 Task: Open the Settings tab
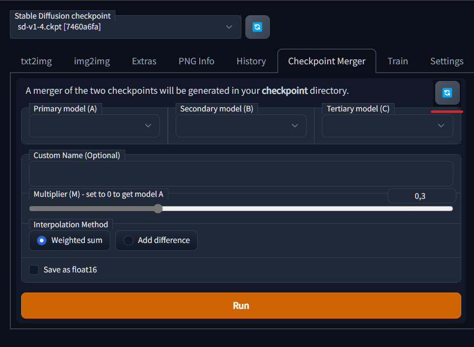point(447,61)
